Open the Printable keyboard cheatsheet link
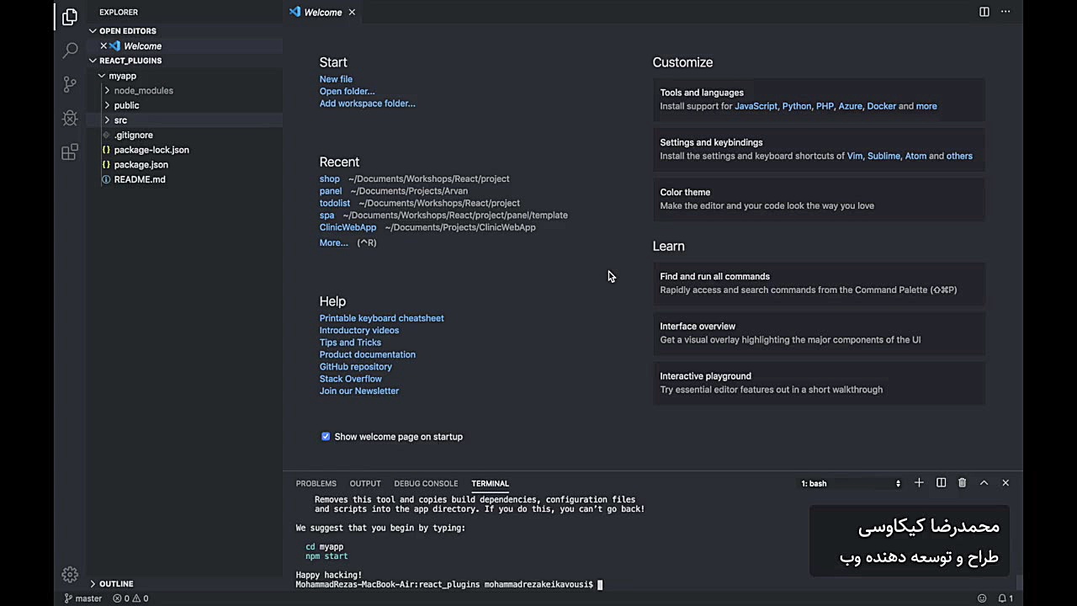 [381, 318]
